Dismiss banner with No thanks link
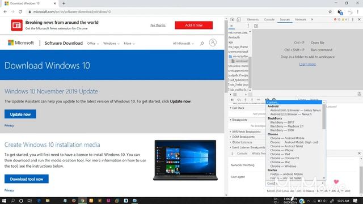Screen dimensions: 363x204 [158, 25]
